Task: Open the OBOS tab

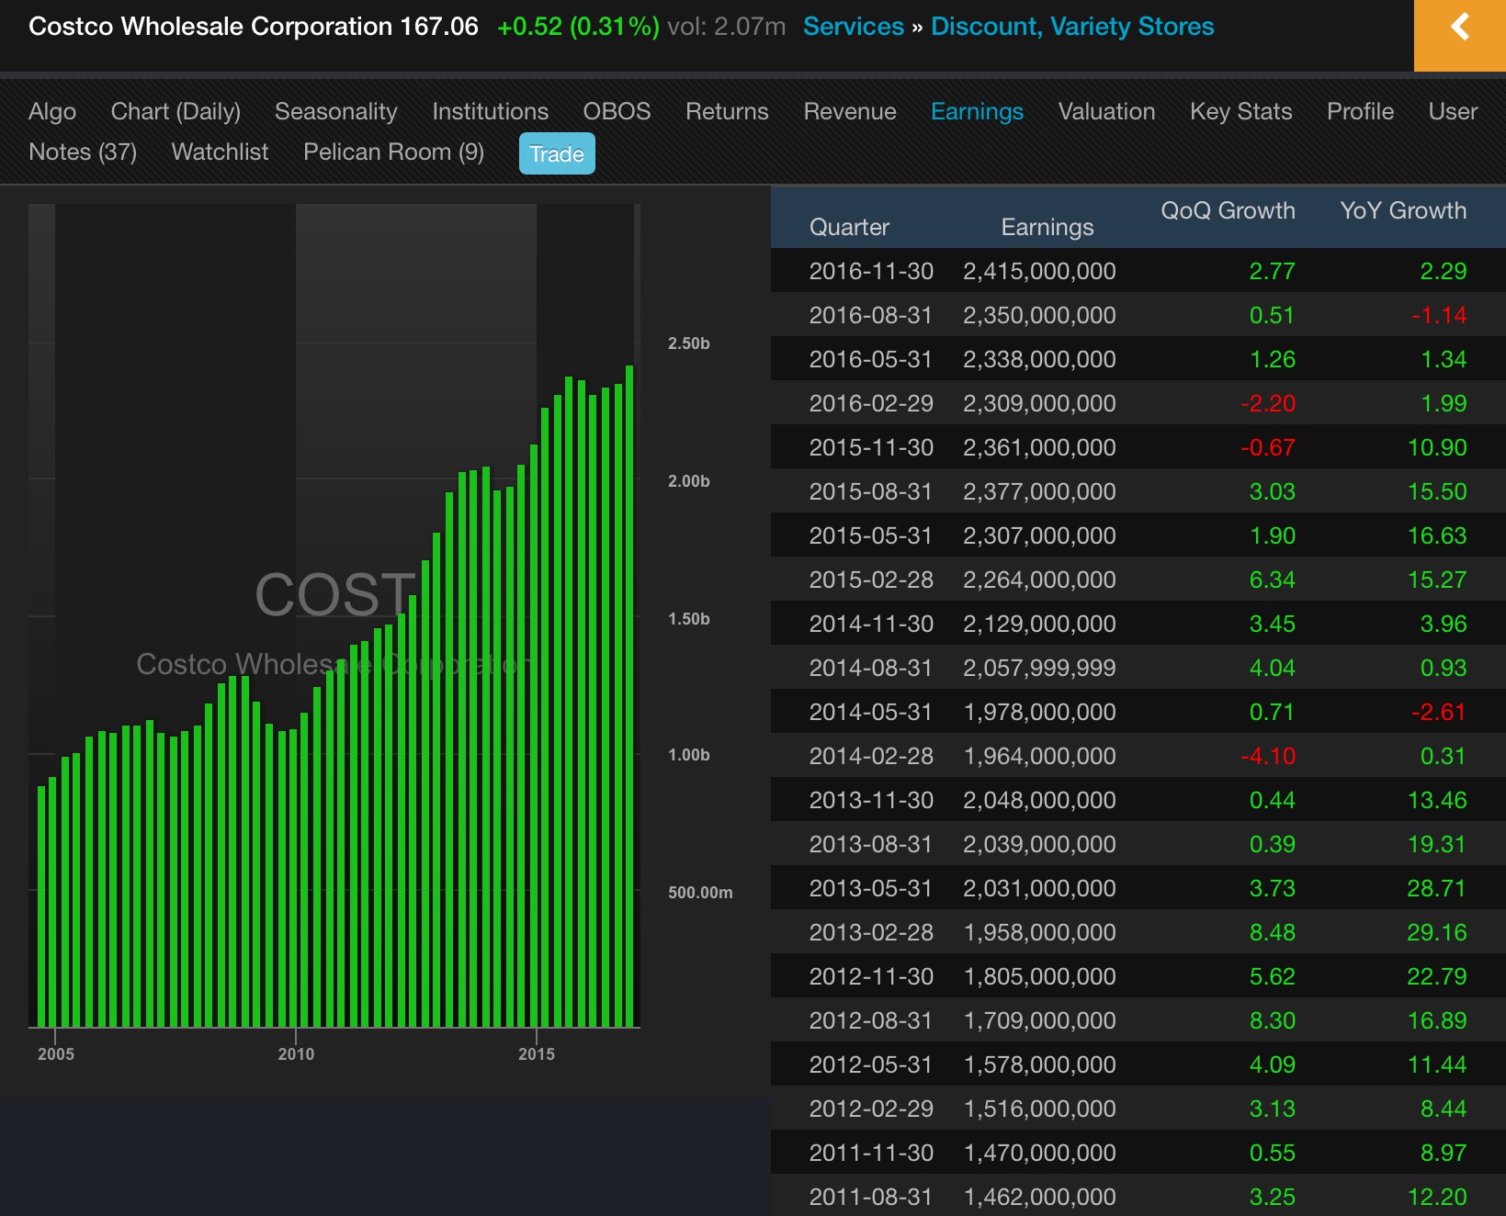Action: [x=617, y=111]
